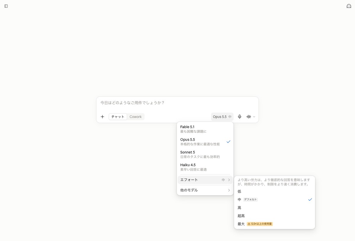Switch to the Cowork tab
The width and height of the screenshot is (355, 241).
[x=135, y=117]
